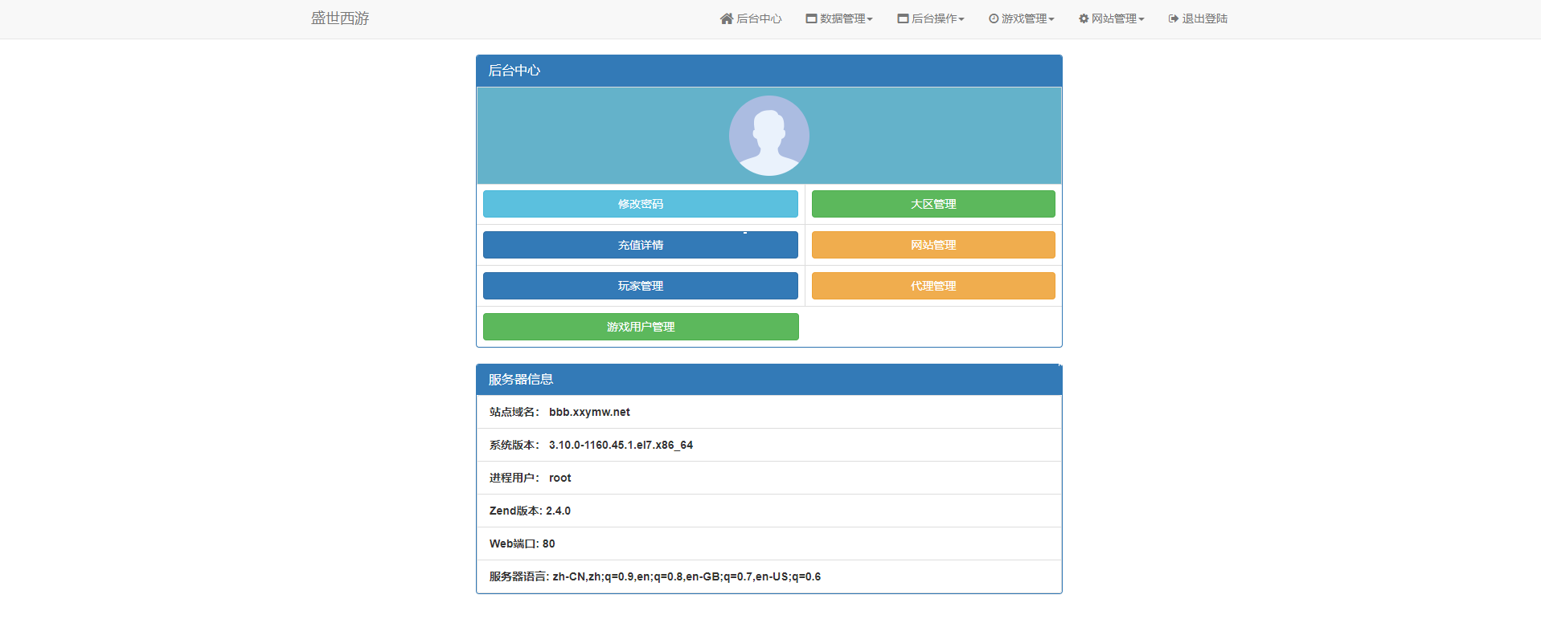Click the Zend版本 2.4.0 row

pyautogui.click(x=769, y=511)
